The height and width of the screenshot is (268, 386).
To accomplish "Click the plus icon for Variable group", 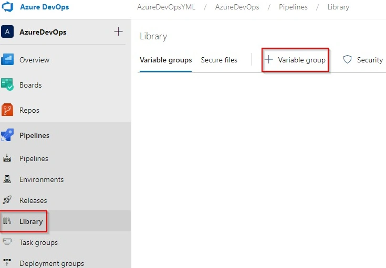I will pos(269,59).
